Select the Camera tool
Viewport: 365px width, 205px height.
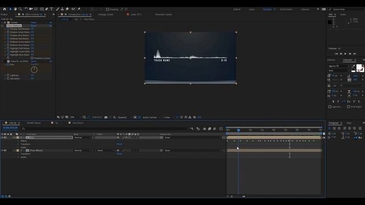click(x=31, y=9)
